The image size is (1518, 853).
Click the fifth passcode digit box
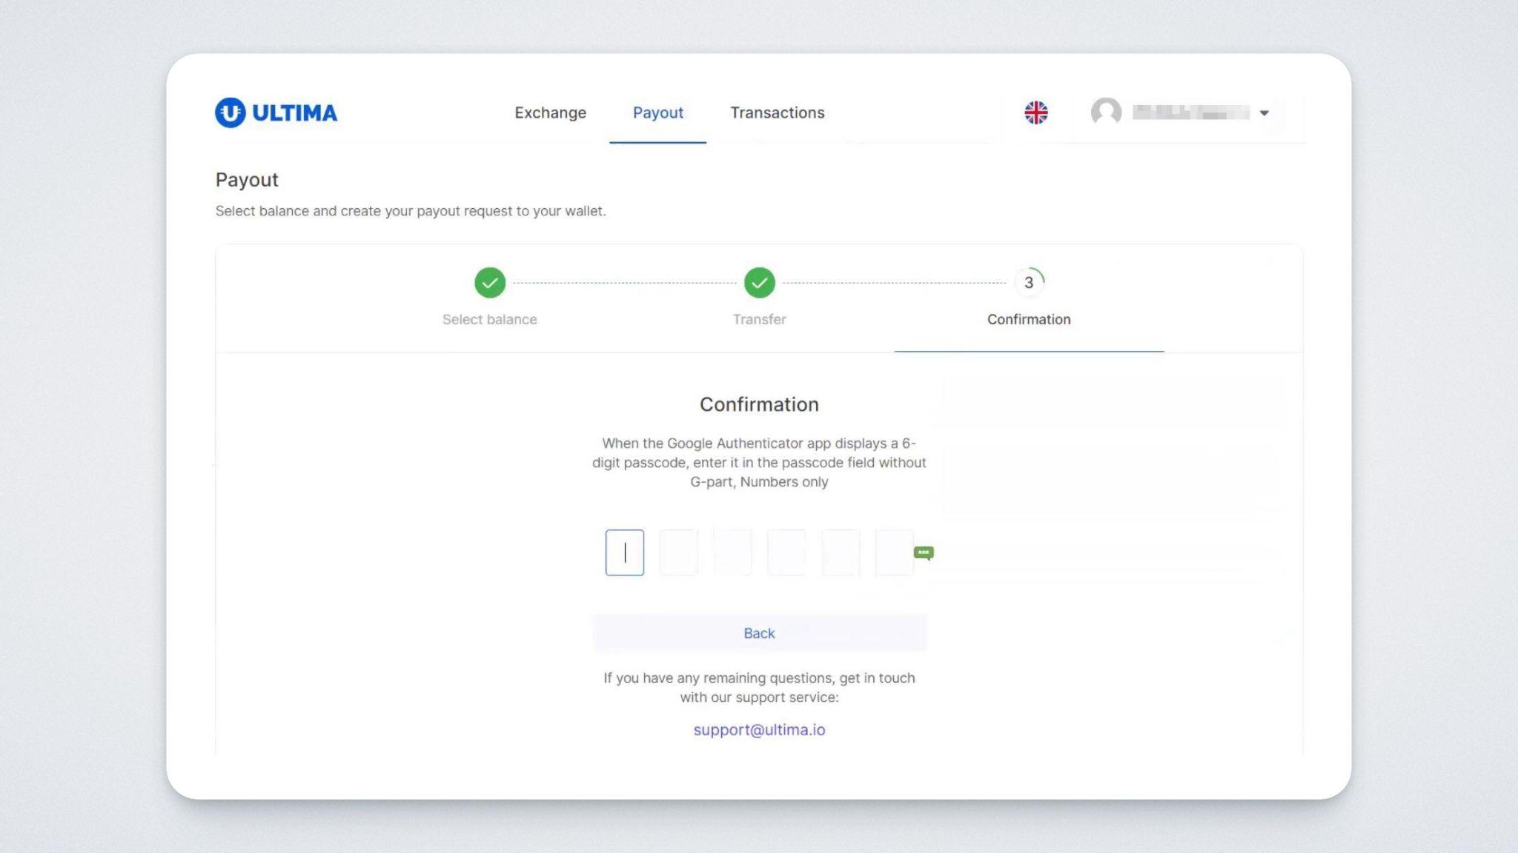[x=841, y=552]
